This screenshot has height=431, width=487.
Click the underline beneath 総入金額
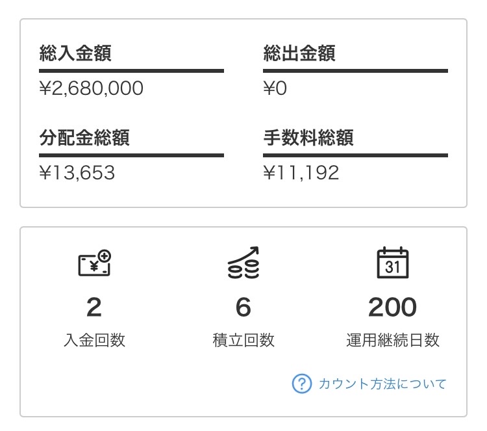pyautogui.click(x=131, y=70)
